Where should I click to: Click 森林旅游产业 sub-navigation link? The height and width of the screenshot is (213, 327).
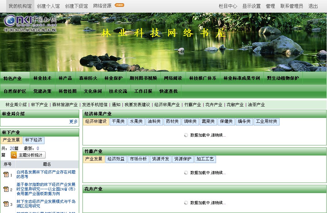coord(65,105)
